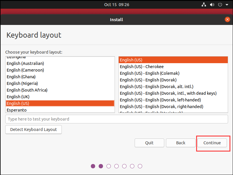233x175 pixels.
Task: Choose the Dvorak, right-handed variant
Action: [173, 107]
